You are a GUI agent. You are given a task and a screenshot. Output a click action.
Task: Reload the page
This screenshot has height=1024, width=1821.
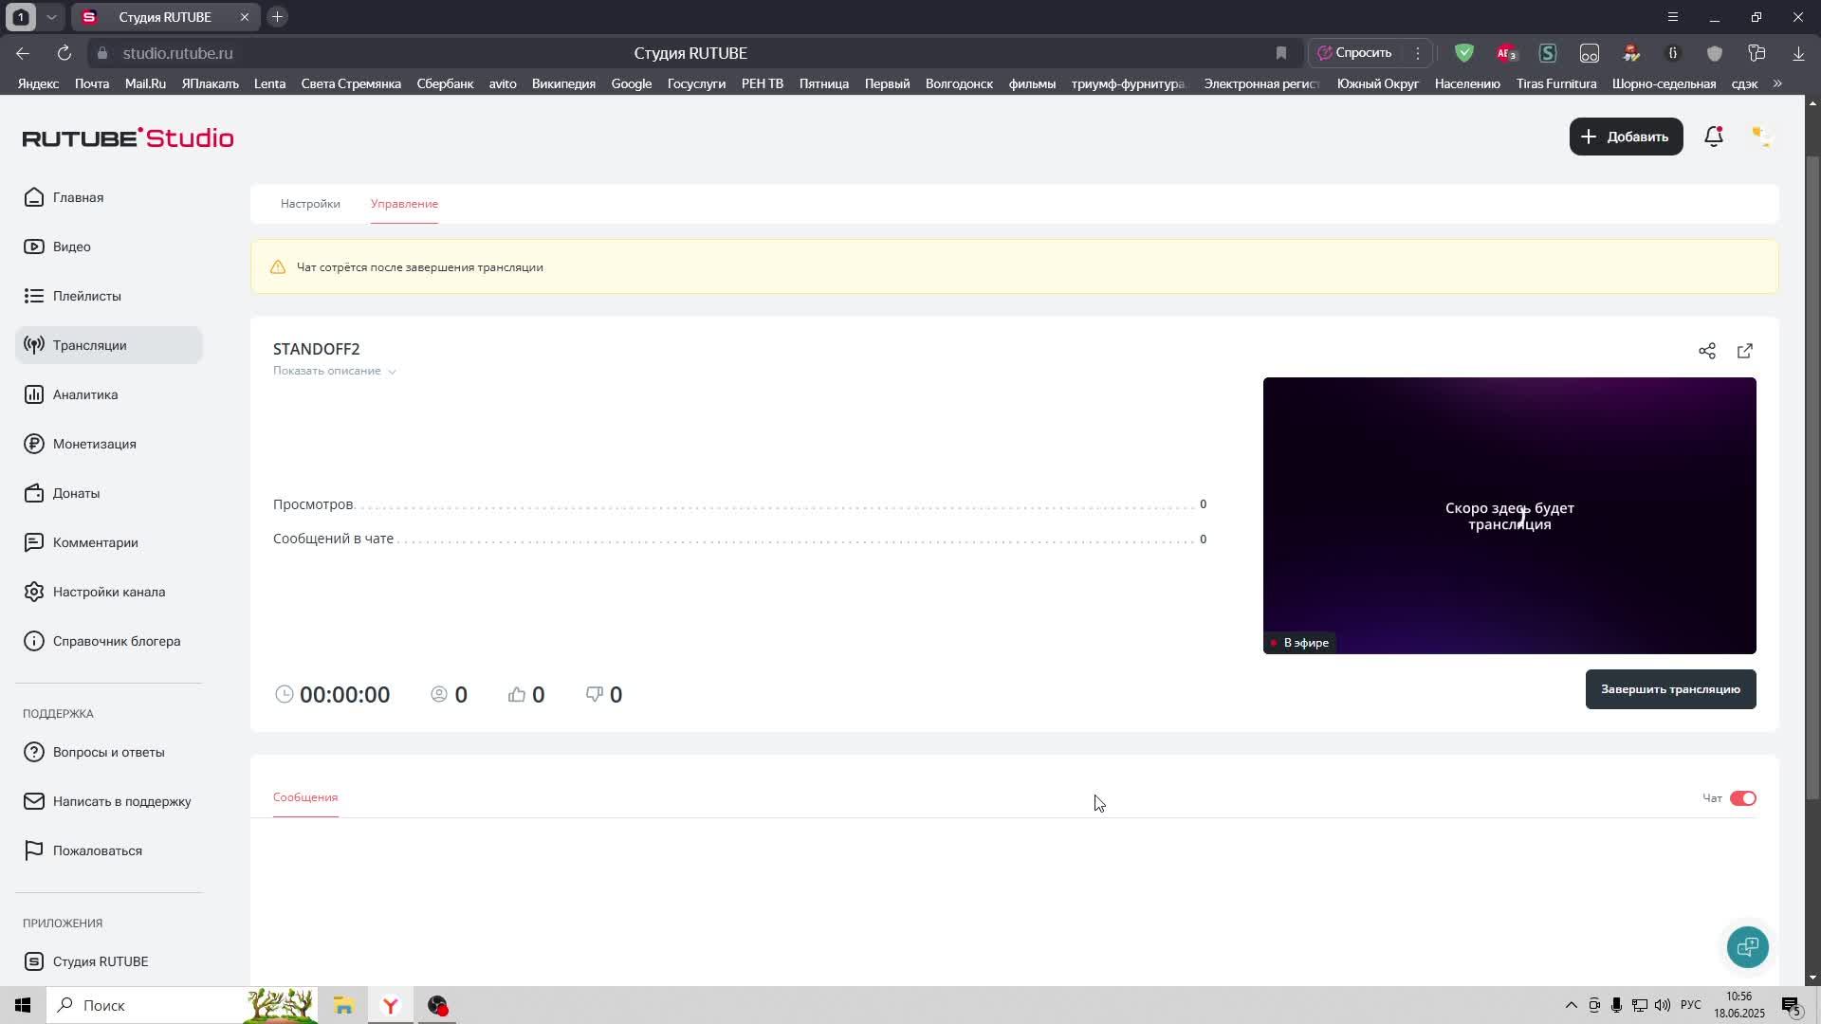pos(64,53)
